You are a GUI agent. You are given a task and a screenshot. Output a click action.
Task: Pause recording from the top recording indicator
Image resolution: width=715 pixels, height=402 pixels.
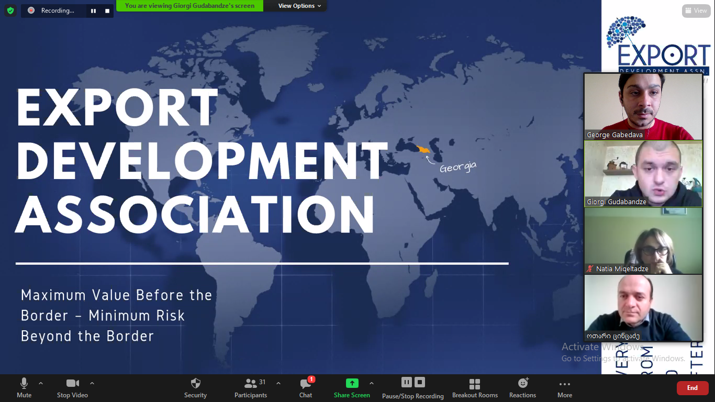(93, 10)
